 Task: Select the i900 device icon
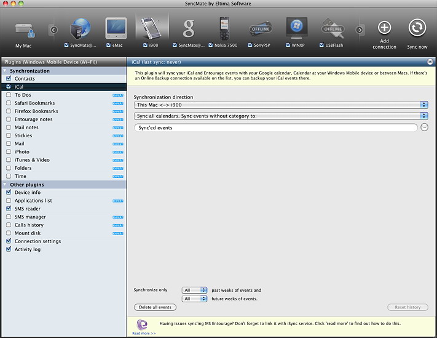point(152,28)
